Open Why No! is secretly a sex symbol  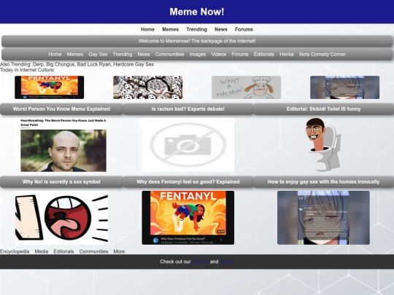pos(61,182)
